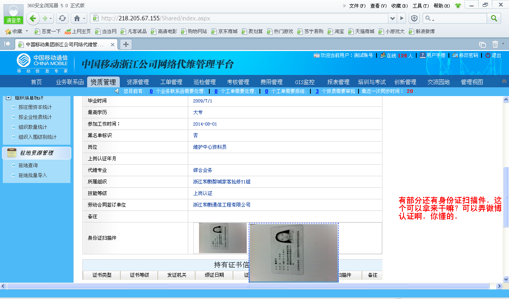The image size is (509, 299).
Task: Expand the tab bar options dropdown arrow
Action: tap(503, 44)
